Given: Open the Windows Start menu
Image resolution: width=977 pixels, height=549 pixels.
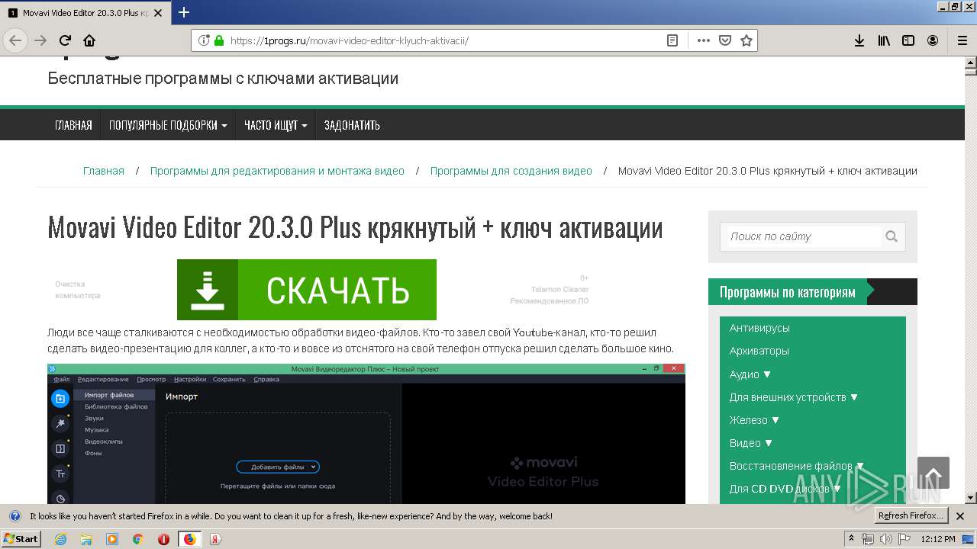Looking at the screenshot, I should 22,539.
